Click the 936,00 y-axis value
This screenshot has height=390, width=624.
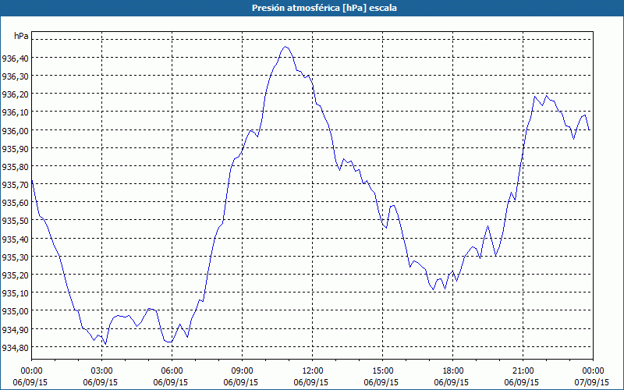pos(15,131)
